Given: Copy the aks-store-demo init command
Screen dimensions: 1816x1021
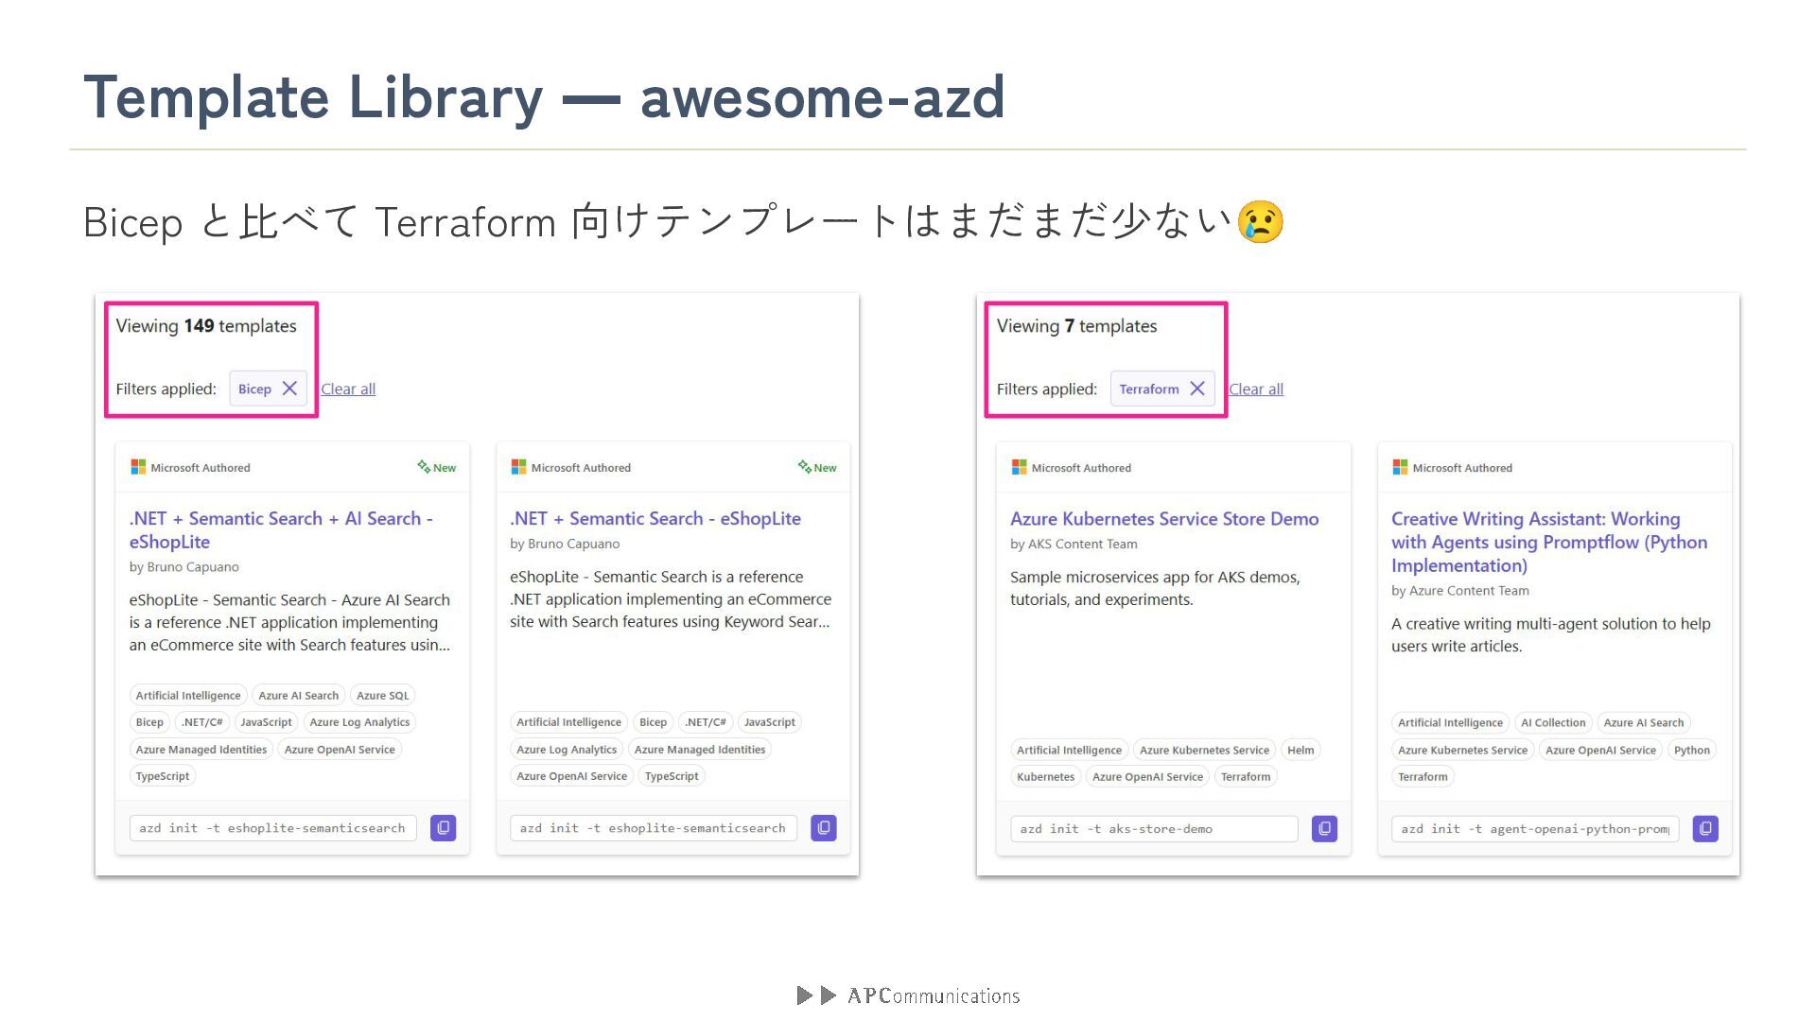Looking at the screenshot, I should [x=1324, y=828].
